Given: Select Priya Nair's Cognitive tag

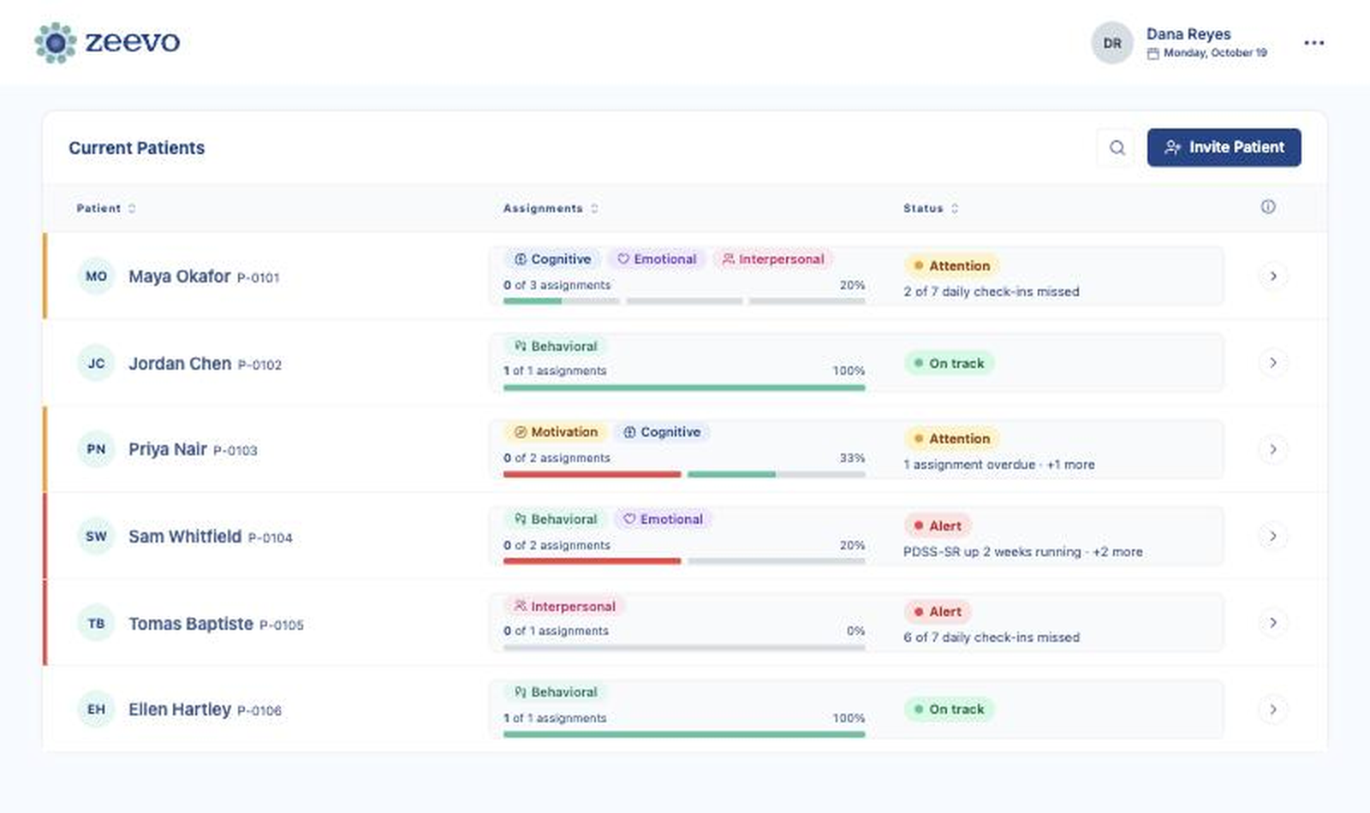Looking at the screenshot, I should tap(662, 432).
